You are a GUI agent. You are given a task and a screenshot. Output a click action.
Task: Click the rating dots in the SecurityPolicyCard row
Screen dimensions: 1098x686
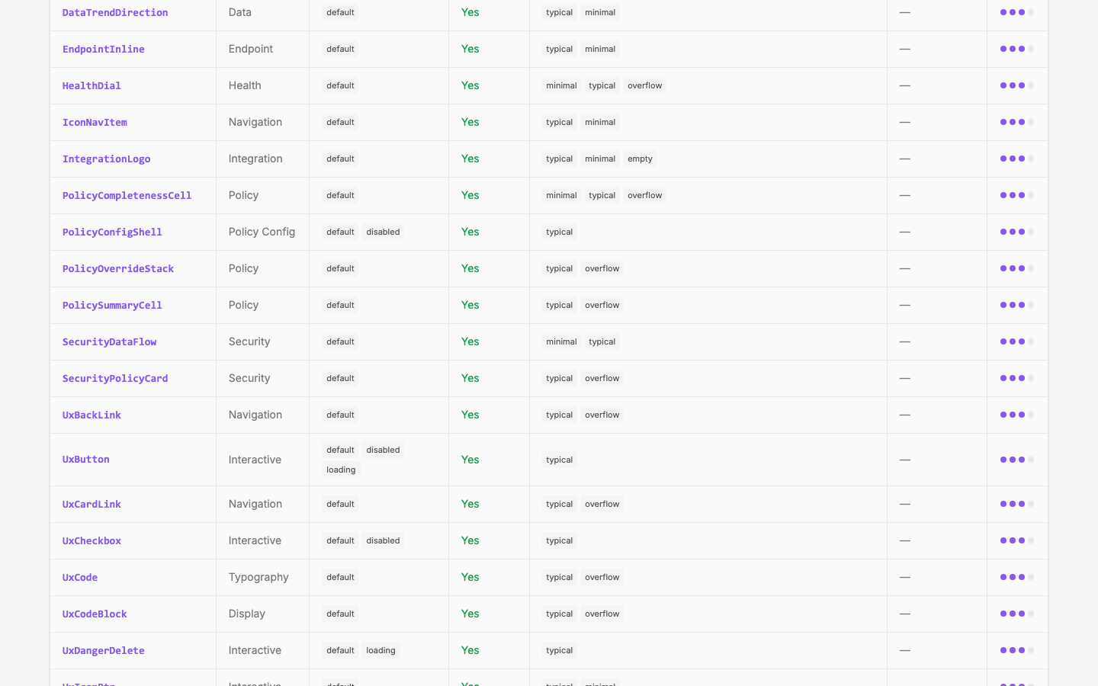(x=1017, y=378)
